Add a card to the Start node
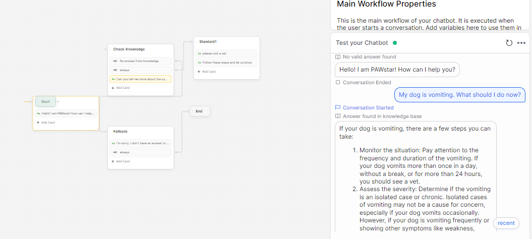Image resolution: width=532 pixels, height=239 pixels. (45, 123)
